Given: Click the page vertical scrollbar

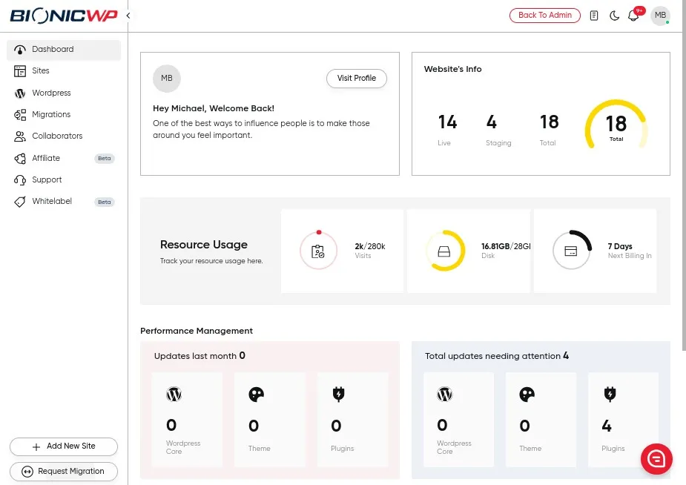Looking at the screenshot, I should pos(684,175).
